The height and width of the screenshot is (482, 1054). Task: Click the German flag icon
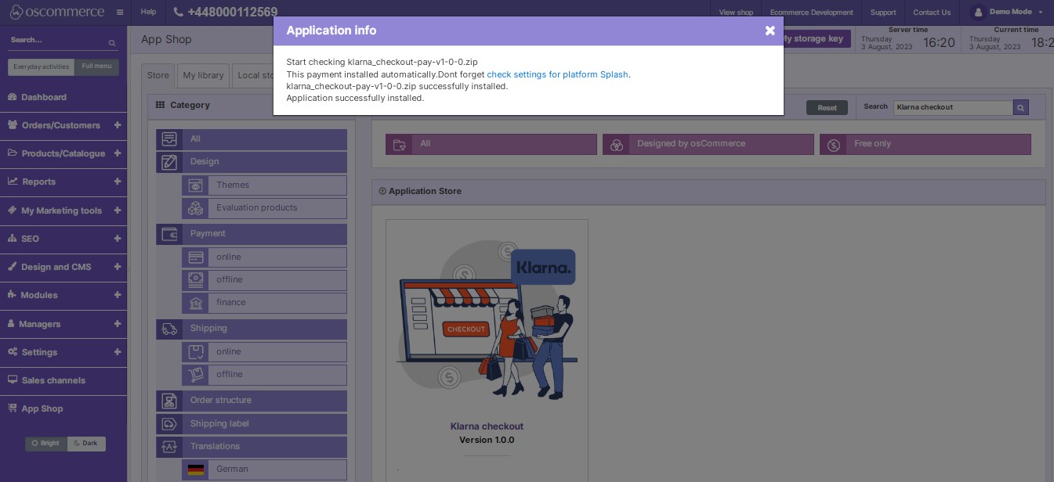(x=196, y=469)
